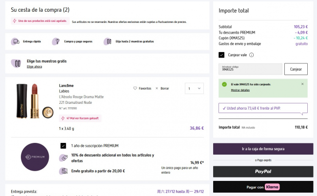Viewport: 317px width, 196px height.
Task: Choose Pagar con Klarna button
Action: click(263, 186)
